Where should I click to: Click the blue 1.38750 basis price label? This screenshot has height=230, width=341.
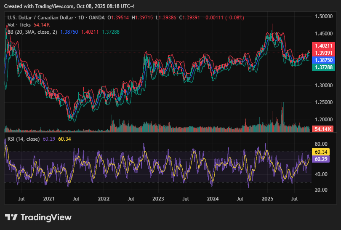tap(322, 60)
